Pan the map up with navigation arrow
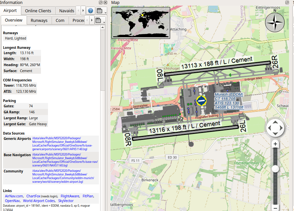 click(x=275, y=122)
